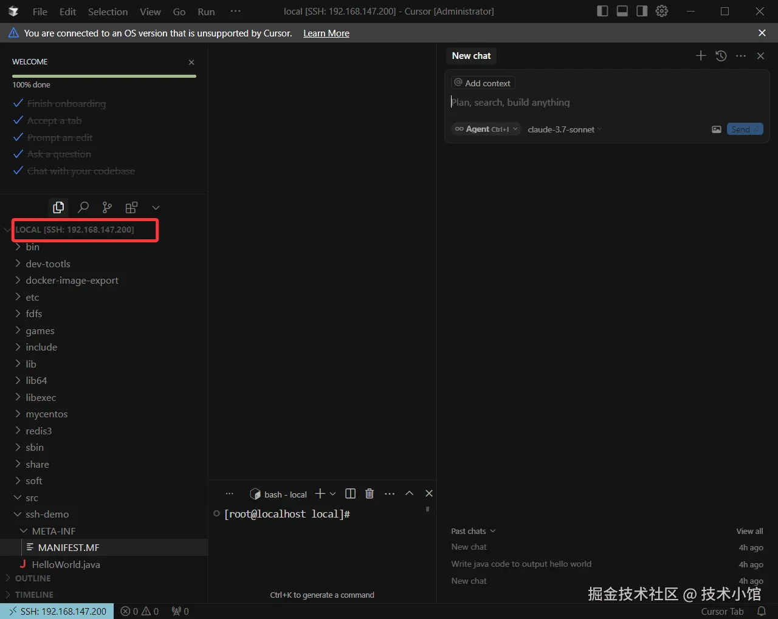778x619 pixels.
Task: Show chat history clock icon
Action: [721, 56]
